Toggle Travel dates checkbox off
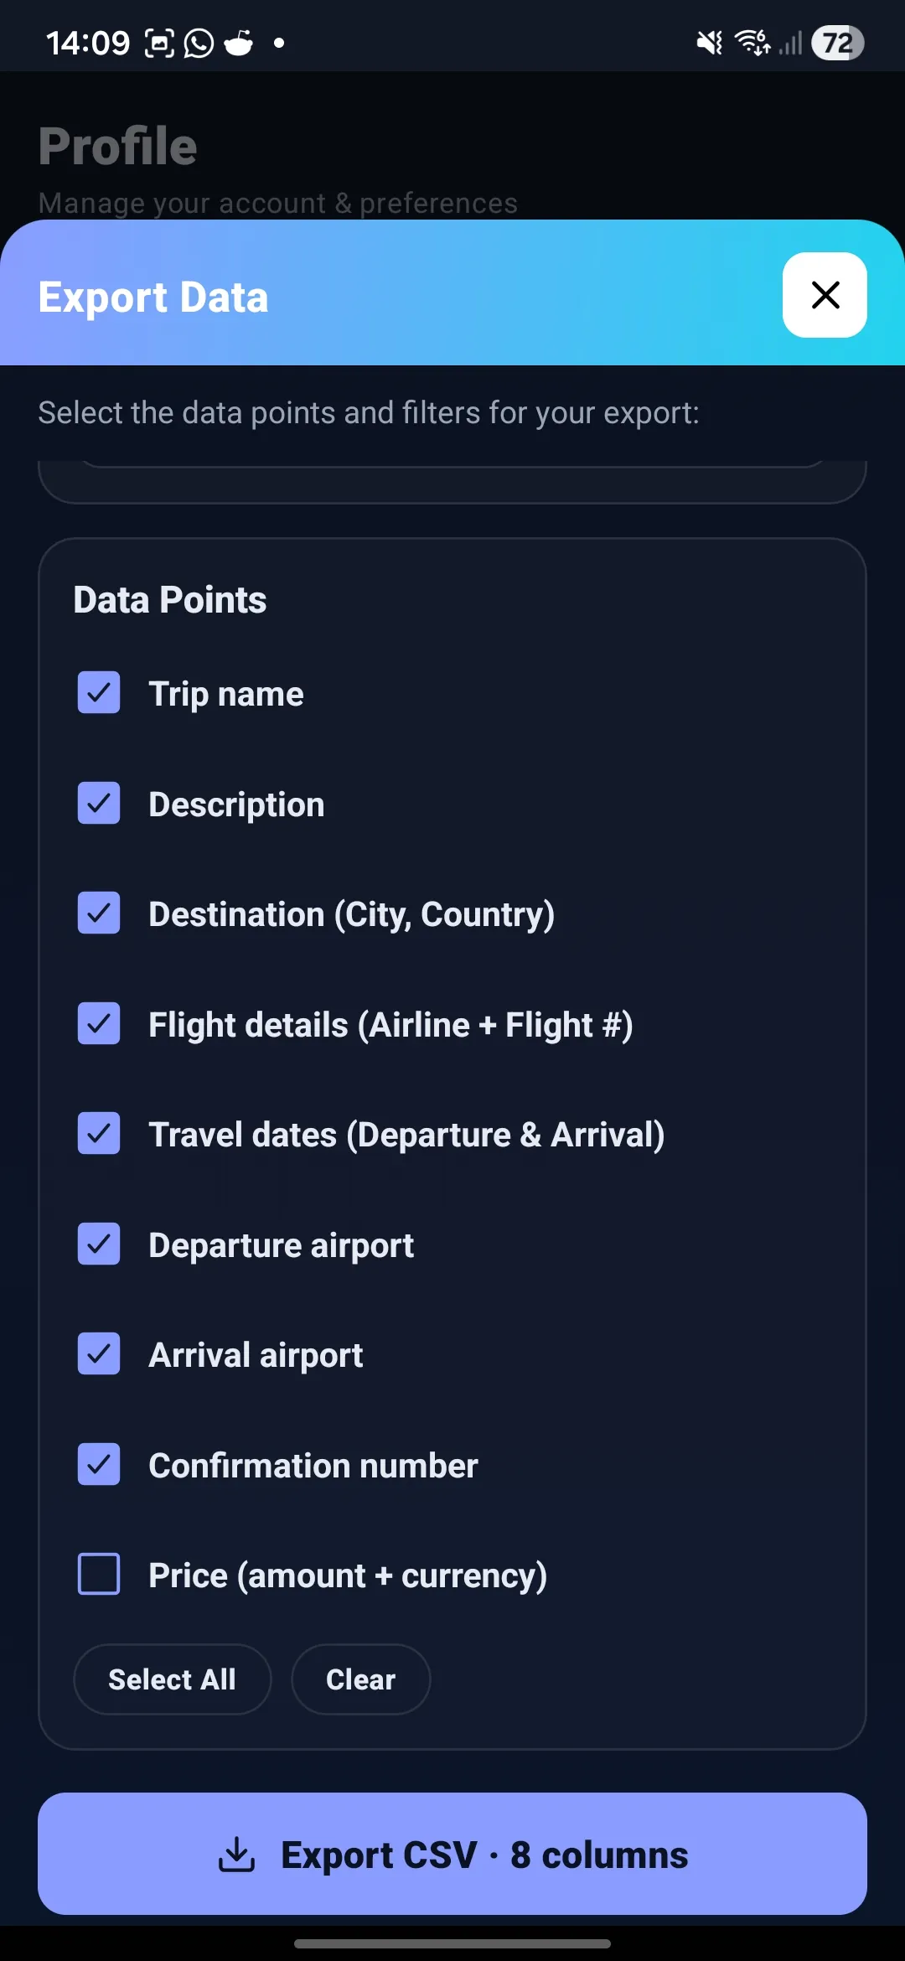Viewport: 905px width, 1961px height. tap(99, 1134)
